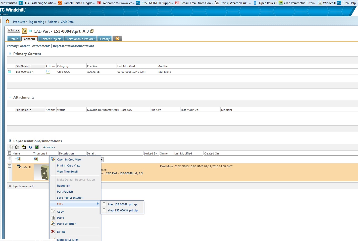Click the red X Delete icon in the context menu
The height and width of the screenshot is (241, 358).
53,231
